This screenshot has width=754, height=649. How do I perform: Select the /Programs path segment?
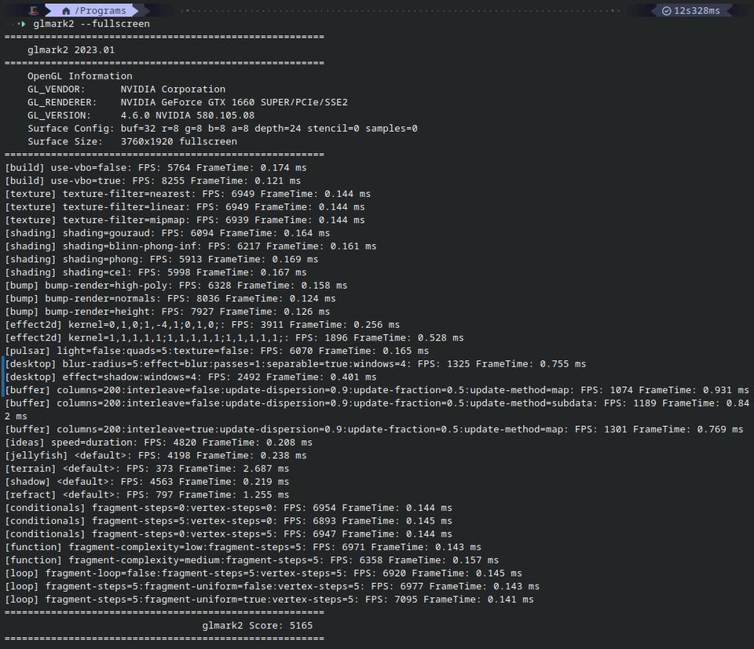pyautogui.click(x=91, y=10)
